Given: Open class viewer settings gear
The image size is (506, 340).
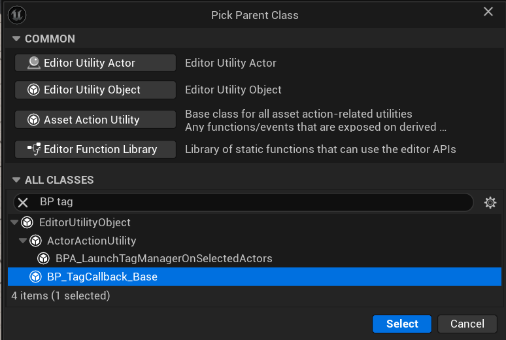Looking at the screenshot, I should coord(490,203).
